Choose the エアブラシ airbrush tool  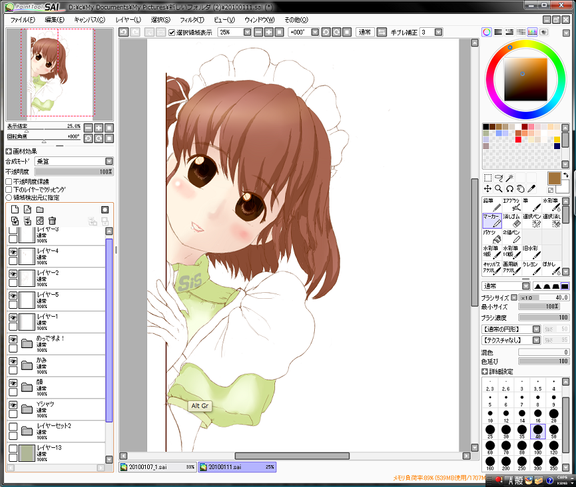pos(512,205)
